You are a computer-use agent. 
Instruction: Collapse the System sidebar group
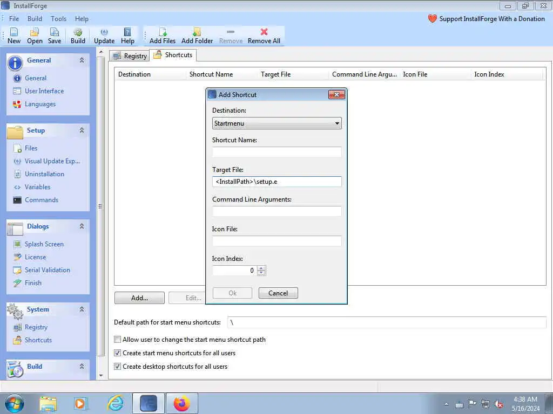coord(82,309)
